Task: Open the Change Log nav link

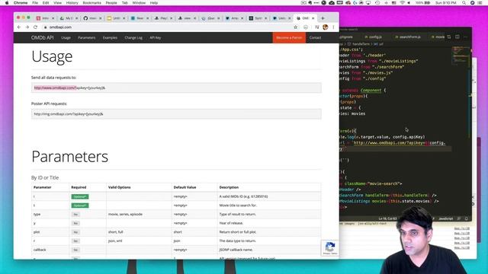Action: click(x=133, y=37)
